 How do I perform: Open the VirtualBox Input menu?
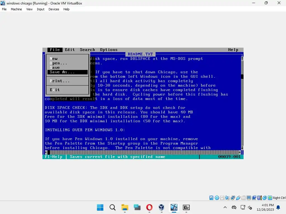tap(40, 9)
